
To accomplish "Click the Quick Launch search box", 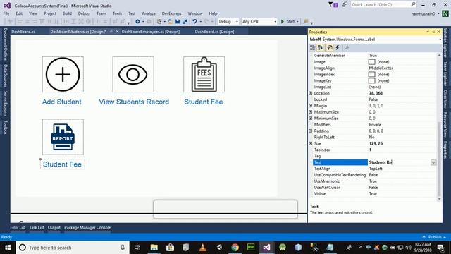I will (x=383, y=5).
